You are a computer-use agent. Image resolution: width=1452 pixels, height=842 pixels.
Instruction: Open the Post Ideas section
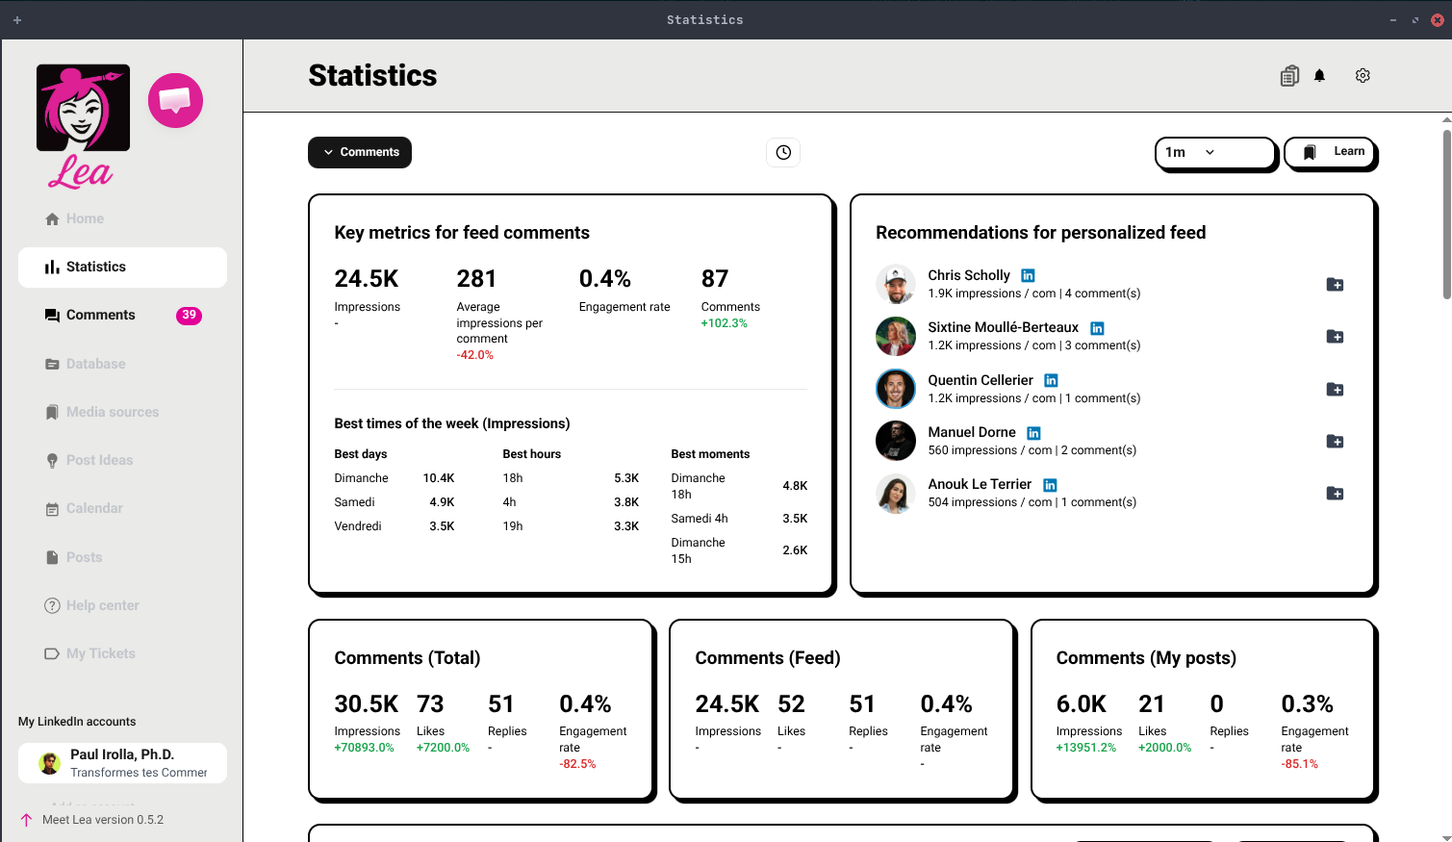100,460
